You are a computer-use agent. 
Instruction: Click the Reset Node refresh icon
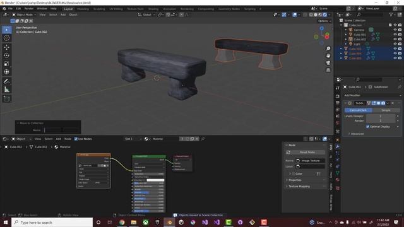[x=288, y=153]
